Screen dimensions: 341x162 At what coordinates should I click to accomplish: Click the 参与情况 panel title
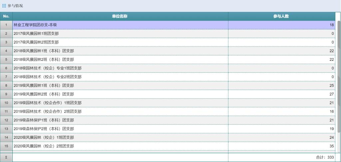tap(15, 6)
